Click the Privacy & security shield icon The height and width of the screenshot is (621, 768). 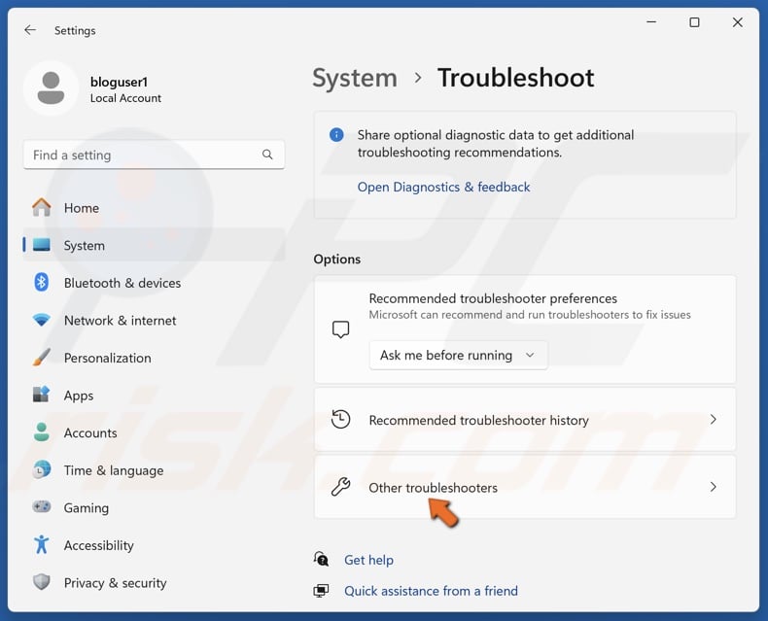pyautogui.click(x=42, y=582)
